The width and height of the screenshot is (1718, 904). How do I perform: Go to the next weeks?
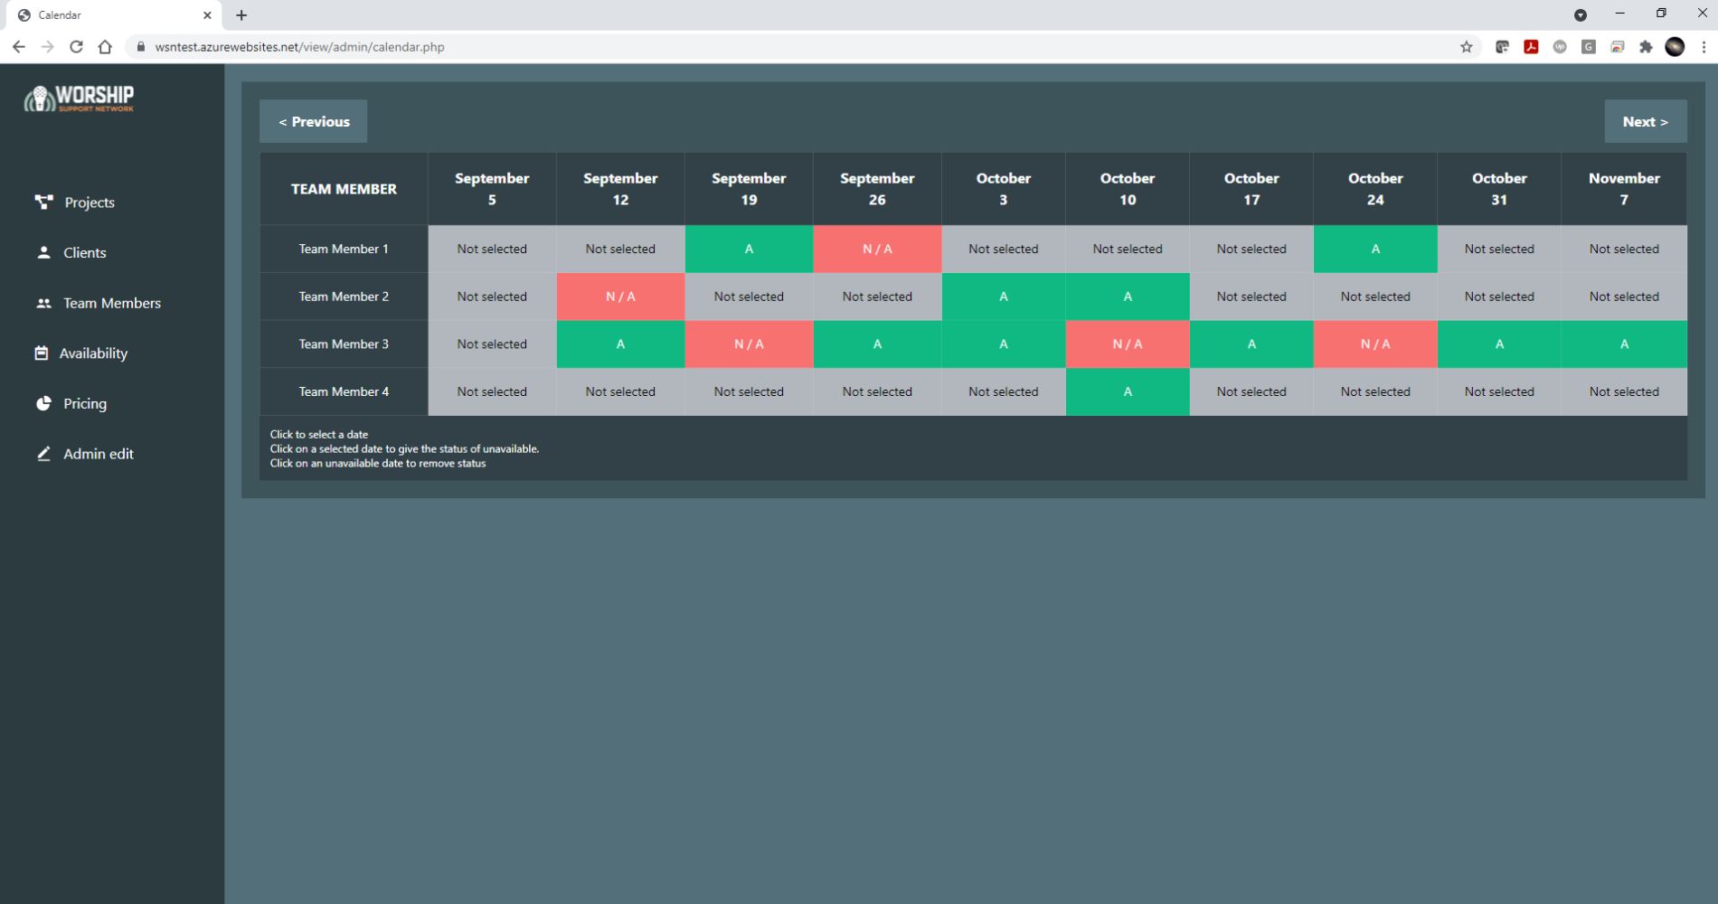(x=1645, y=121)
